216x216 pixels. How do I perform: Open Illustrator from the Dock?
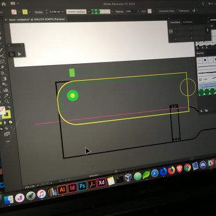[x=62, y=189]
